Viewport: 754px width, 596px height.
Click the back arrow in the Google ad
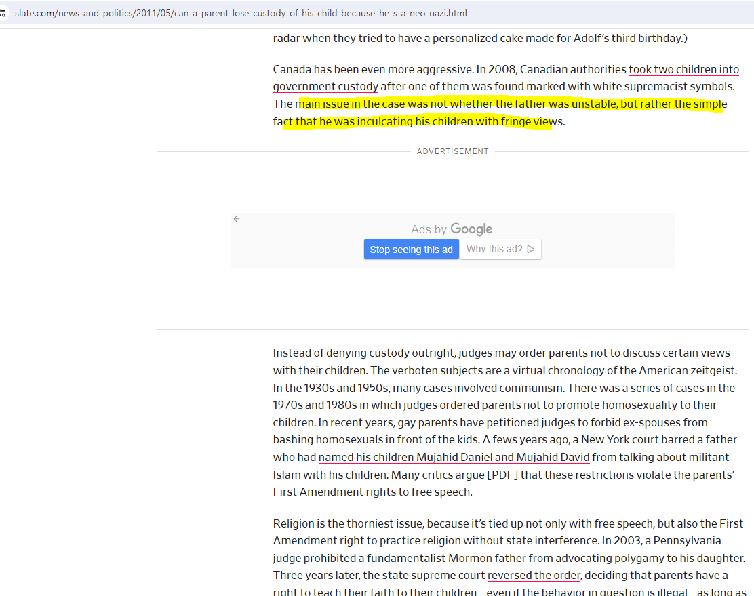point(236,219)
